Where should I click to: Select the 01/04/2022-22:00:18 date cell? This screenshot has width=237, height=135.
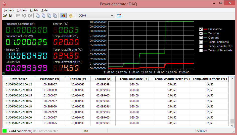pyautogui.click(x=19, y=106)
